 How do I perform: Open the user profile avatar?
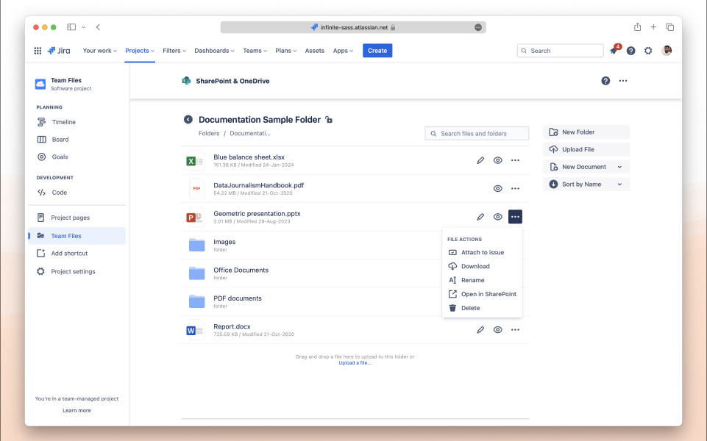(x=667, y=51)
